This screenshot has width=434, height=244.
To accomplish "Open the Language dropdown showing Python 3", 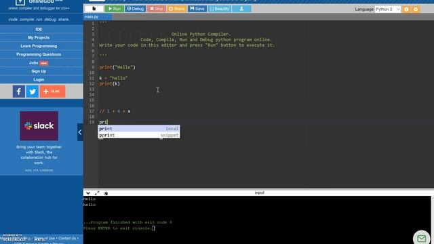I will pos(388,9).
